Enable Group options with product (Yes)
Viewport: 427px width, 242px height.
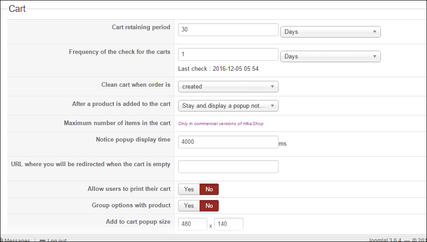(189, 206)
